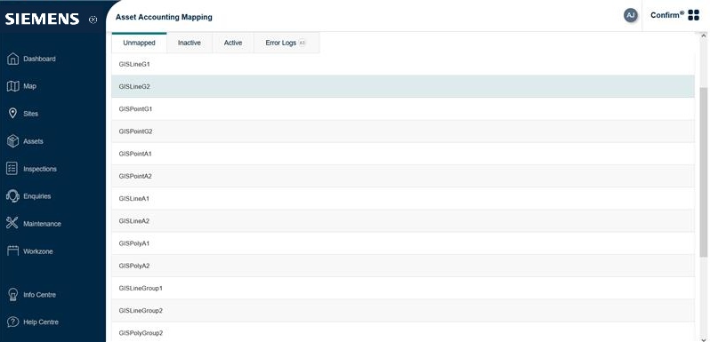The width and height of the screenshot is (710, 342).
Task: Navigate to Sites in sidebar
Action: coord(31,114)
